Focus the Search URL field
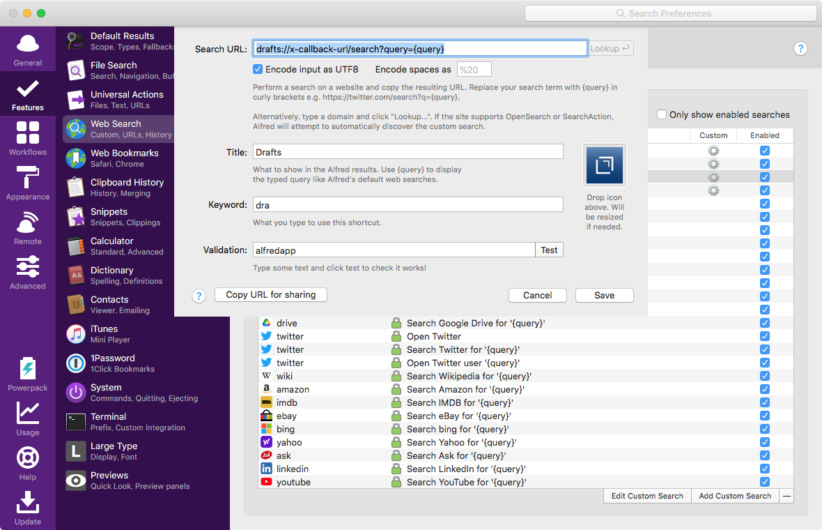822x530 pixels. click(x=420, y=49)
